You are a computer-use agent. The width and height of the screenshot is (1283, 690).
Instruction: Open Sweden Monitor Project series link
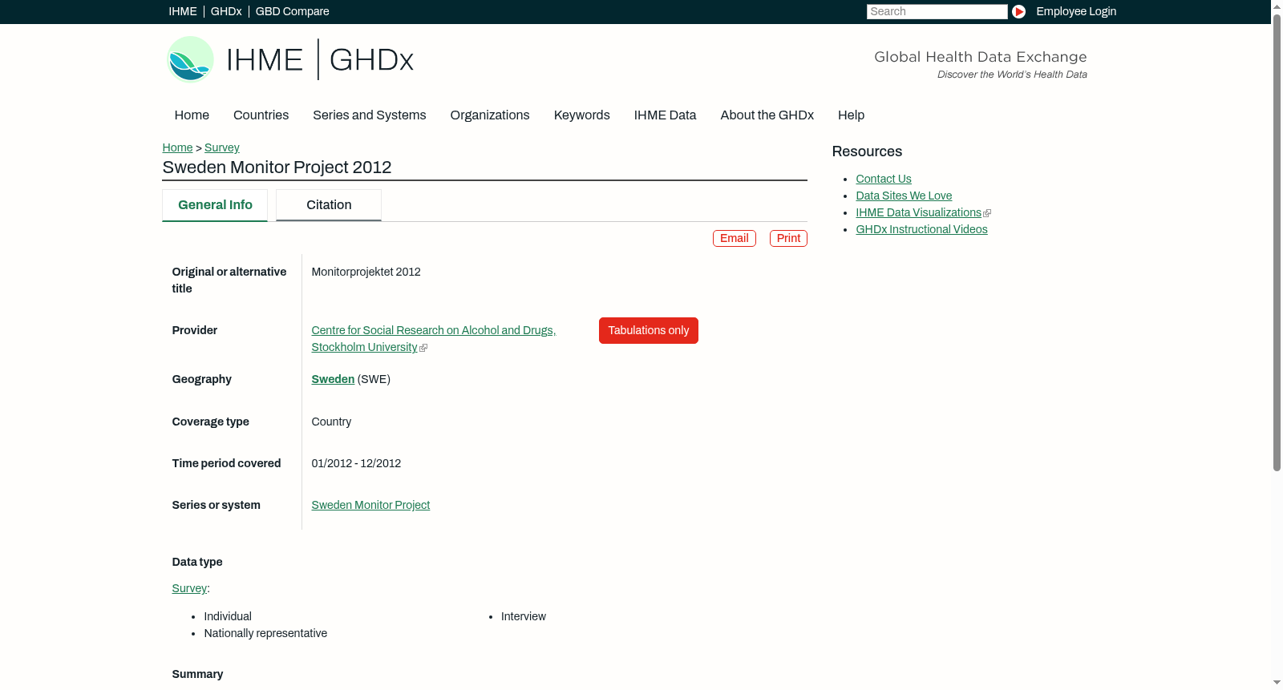click(370, 505)
